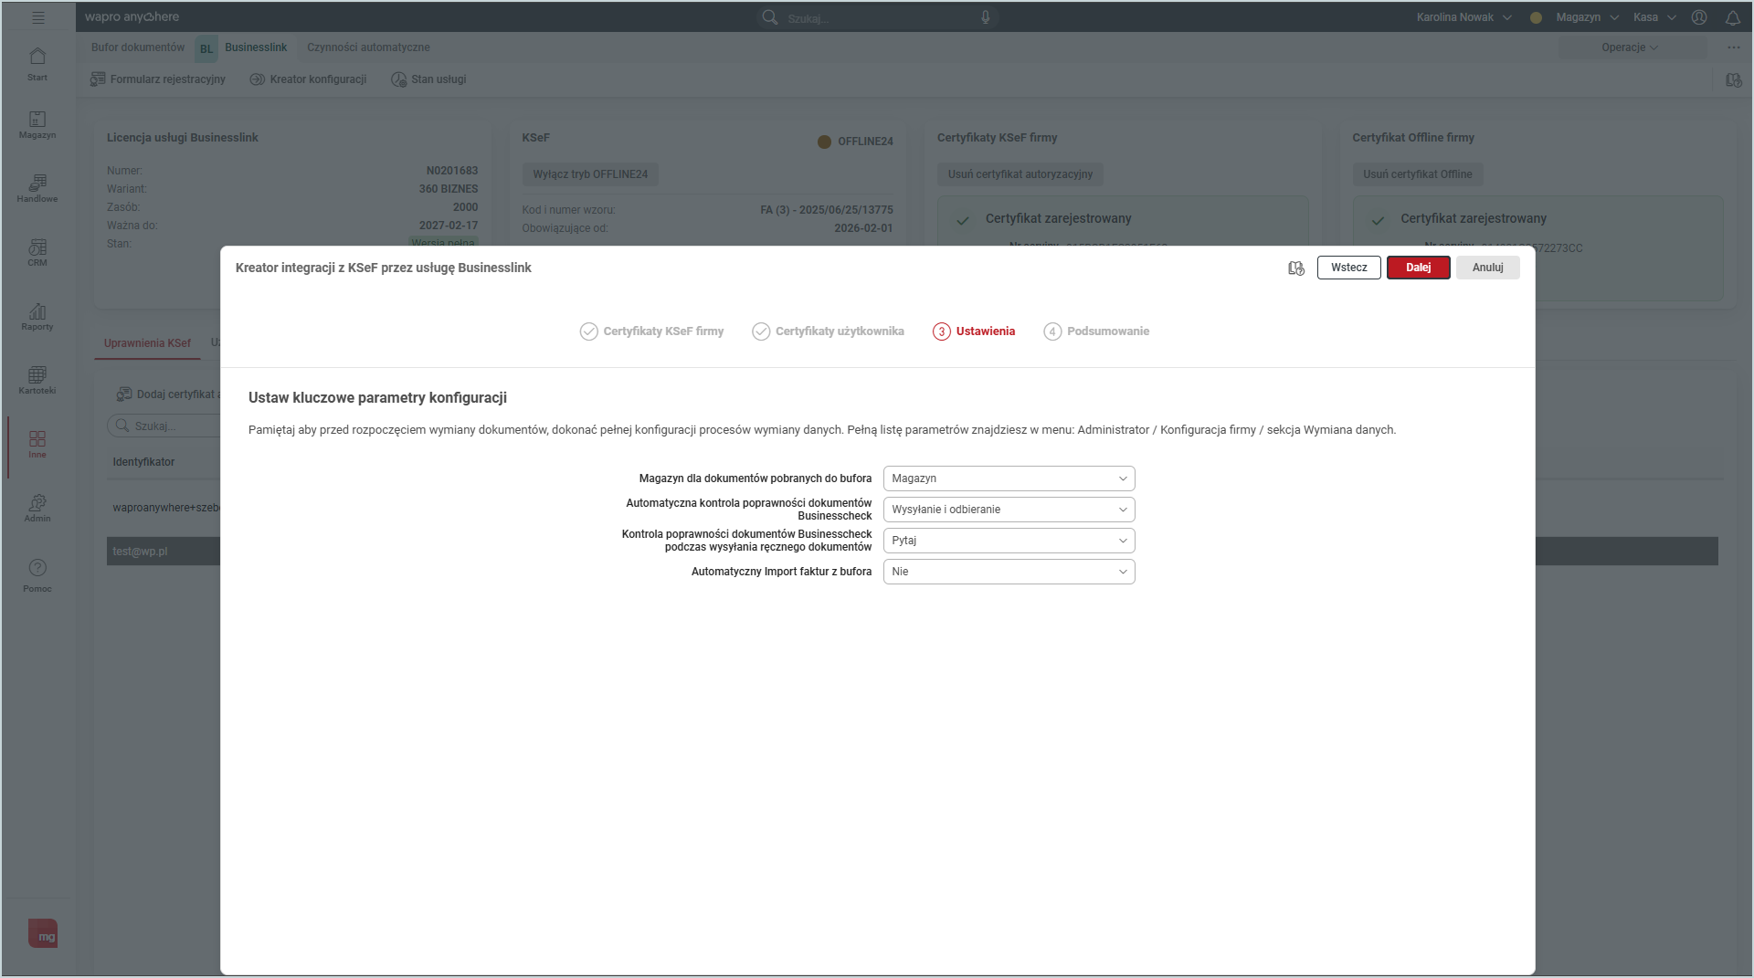
Task: Go to Certyfikaty KSeF firmy step
Action: [x=651, y=331]
